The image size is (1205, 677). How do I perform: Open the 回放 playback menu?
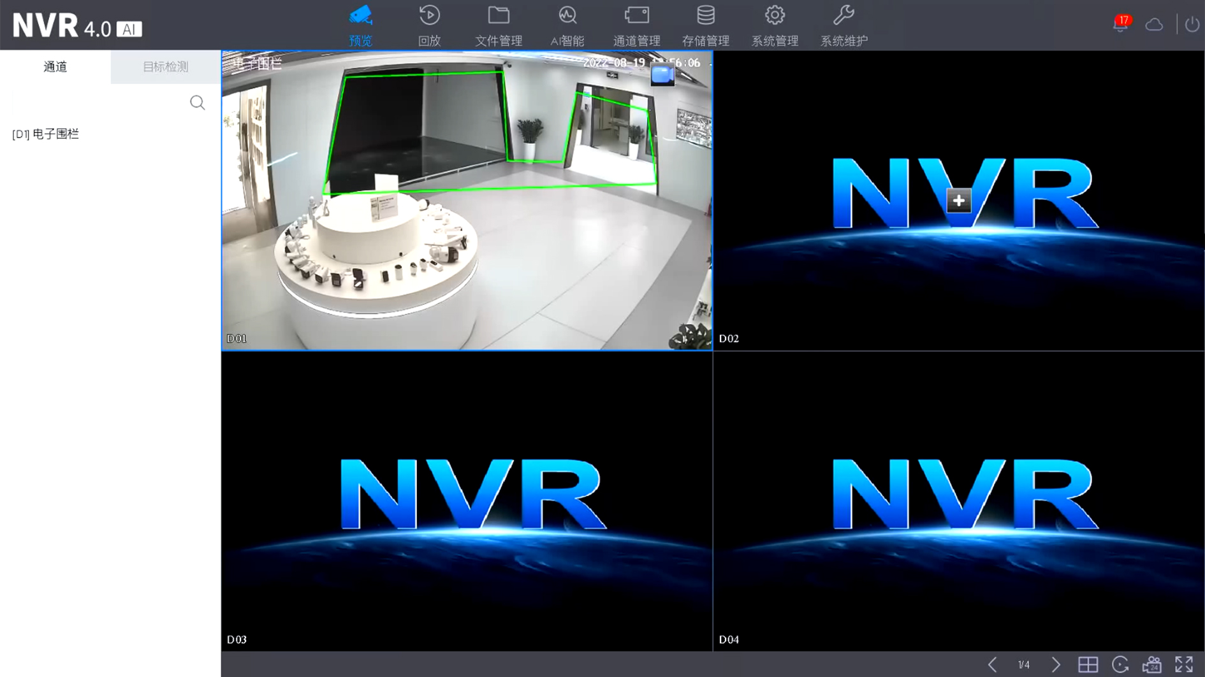coord(429,25)
